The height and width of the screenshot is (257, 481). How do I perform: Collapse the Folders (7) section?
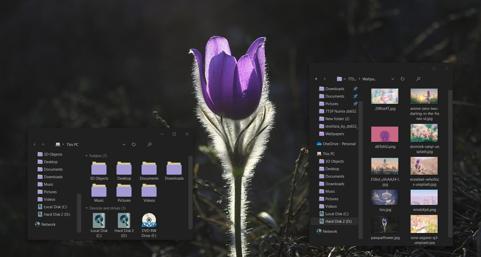86,156
